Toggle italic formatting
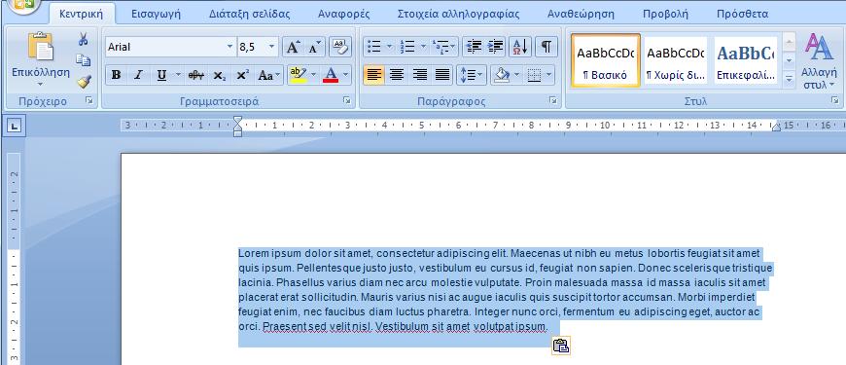The height and width of the screenshot is (365, 846). point(138,76)
